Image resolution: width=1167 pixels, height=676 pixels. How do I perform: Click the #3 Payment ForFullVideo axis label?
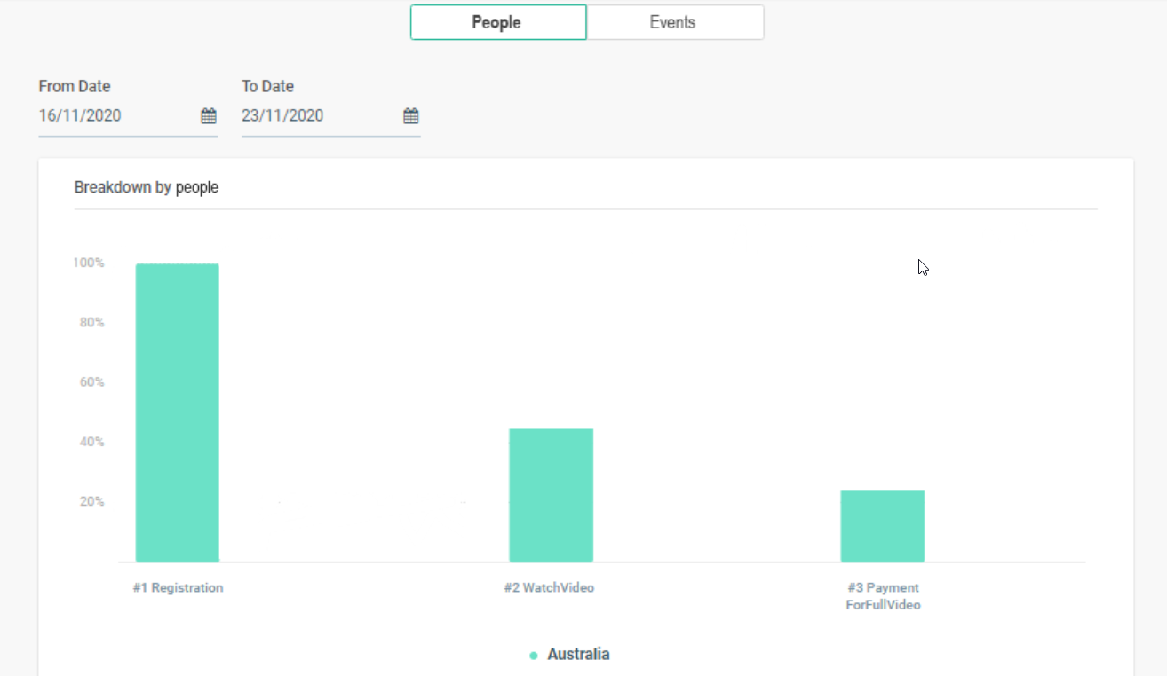(883, 596)
